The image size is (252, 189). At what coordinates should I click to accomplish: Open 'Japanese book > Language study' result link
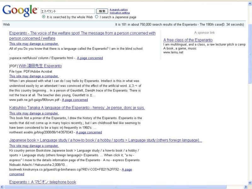point(106,140)
